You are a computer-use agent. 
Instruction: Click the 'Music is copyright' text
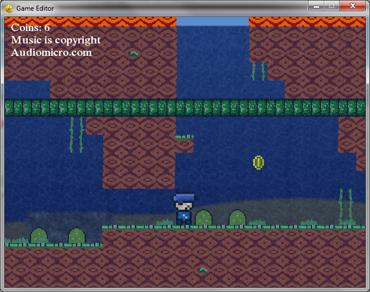[x=56, y=40]
